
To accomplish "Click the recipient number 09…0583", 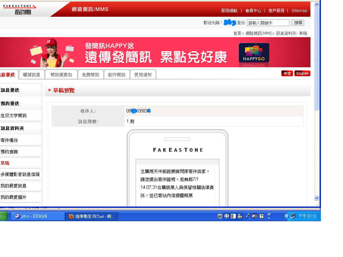I will coord(138,111).
